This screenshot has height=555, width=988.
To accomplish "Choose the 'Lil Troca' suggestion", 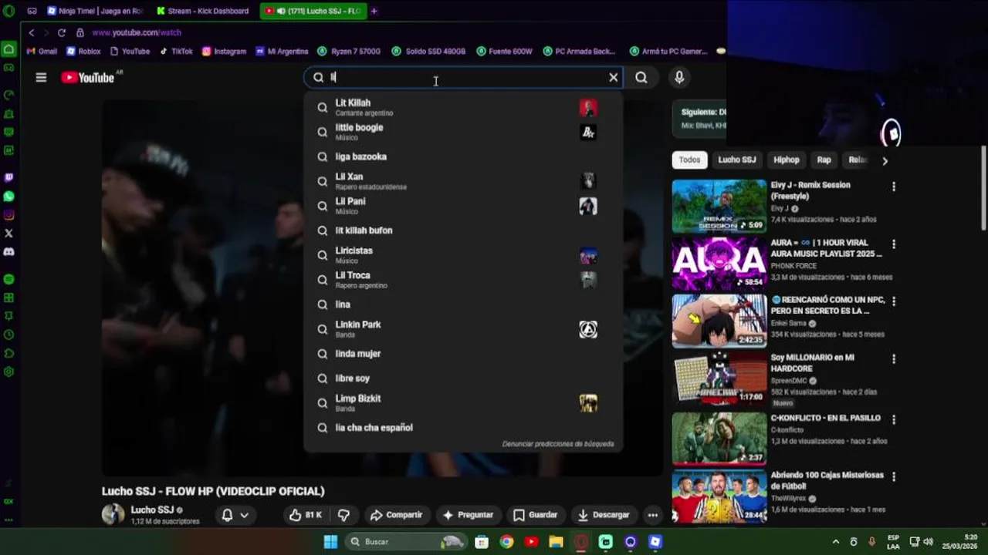I will pos(463,280).
